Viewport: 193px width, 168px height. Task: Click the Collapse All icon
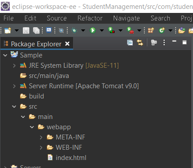(130, 43)
